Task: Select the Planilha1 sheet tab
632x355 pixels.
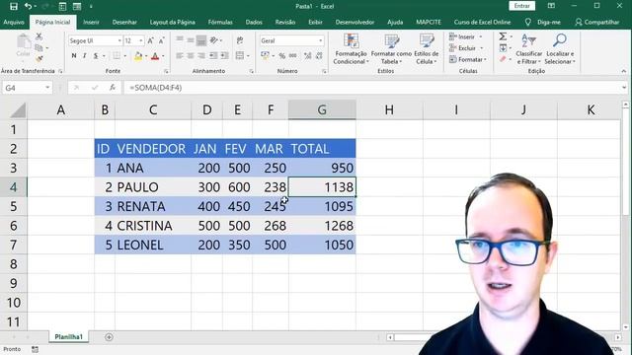Action: 68,337
